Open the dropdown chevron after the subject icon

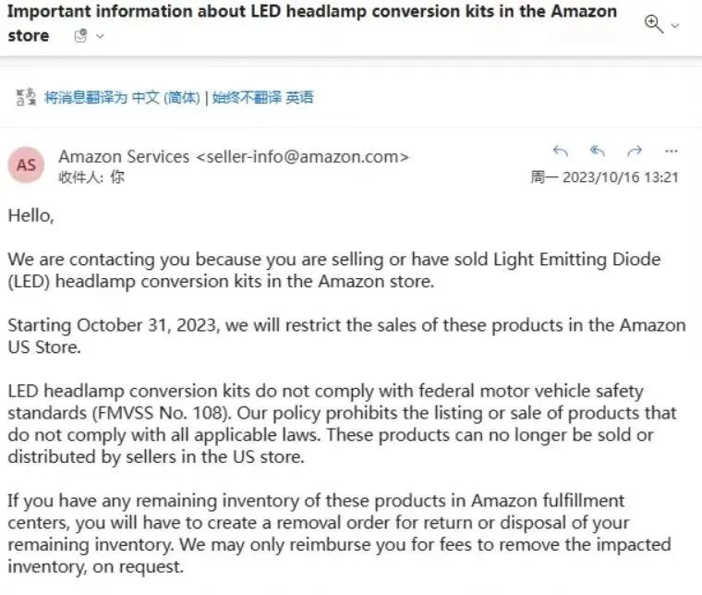[101, 36]
